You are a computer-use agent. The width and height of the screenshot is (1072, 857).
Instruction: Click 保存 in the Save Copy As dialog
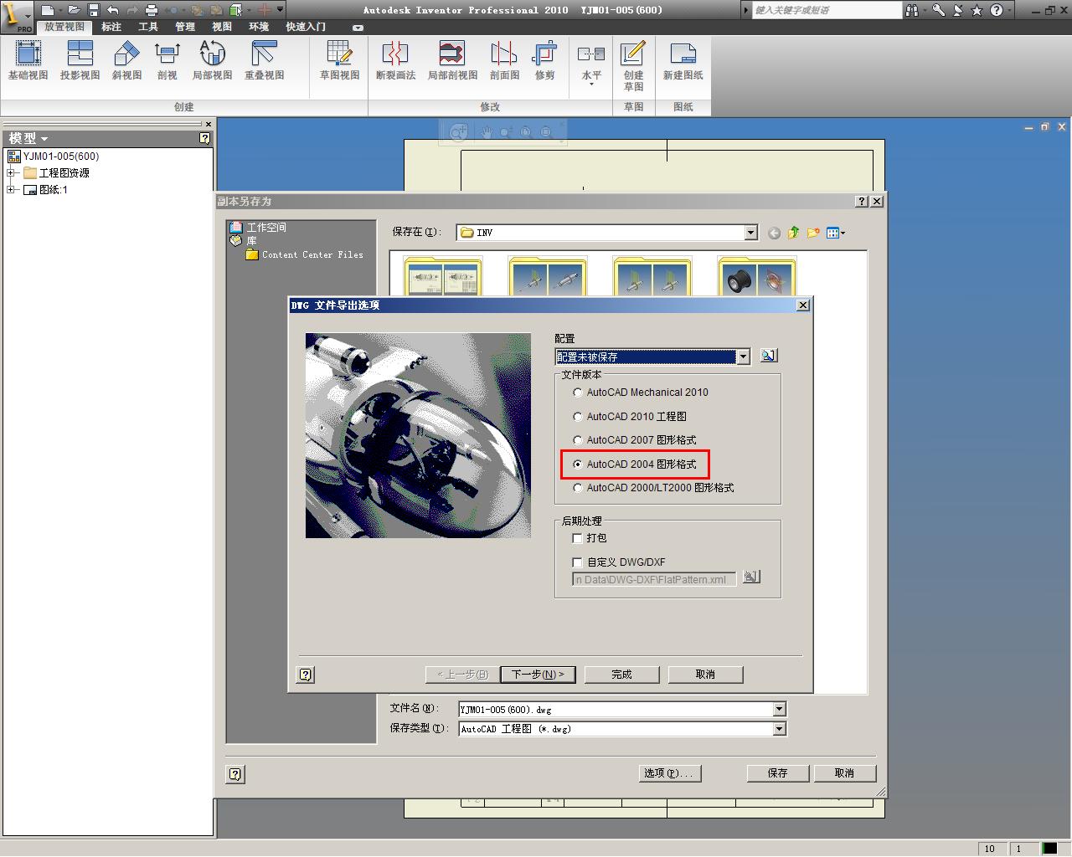(778, 773)
